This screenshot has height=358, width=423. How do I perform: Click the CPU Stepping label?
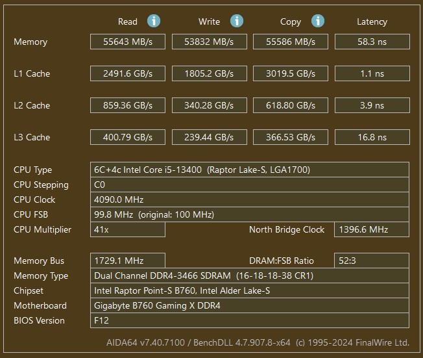(41, 185)
